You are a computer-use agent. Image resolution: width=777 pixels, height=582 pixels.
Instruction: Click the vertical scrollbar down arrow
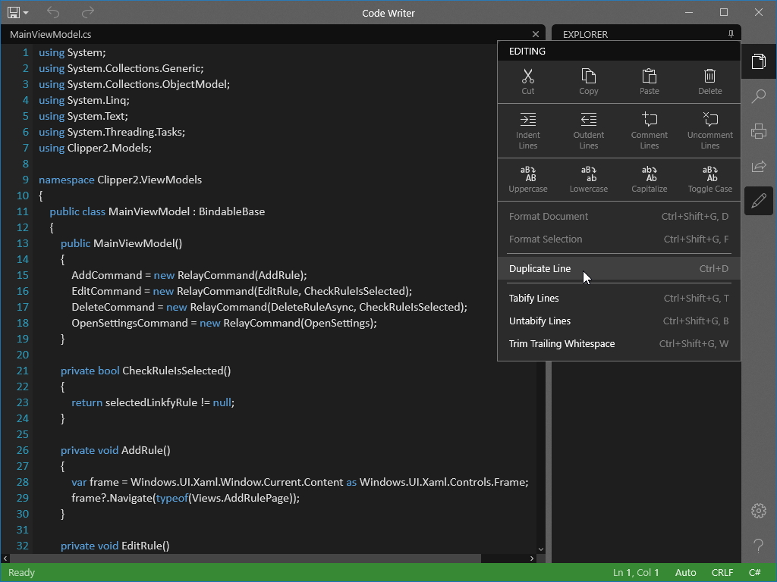540,549
